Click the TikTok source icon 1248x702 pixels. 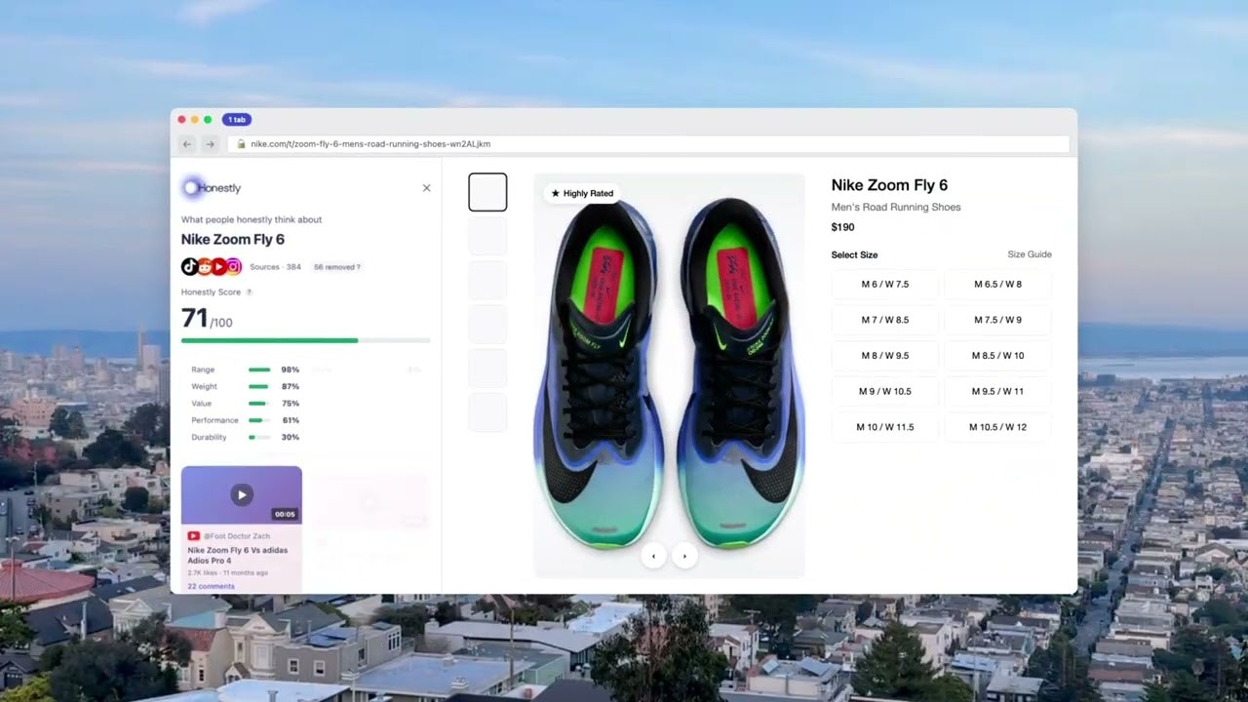coord(189,266)
